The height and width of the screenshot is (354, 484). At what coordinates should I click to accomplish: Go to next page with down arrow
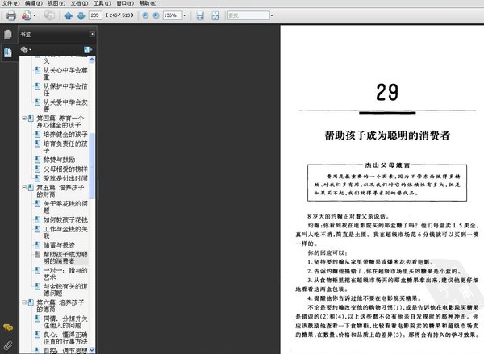pyautogui.click(x=81, y=15)
